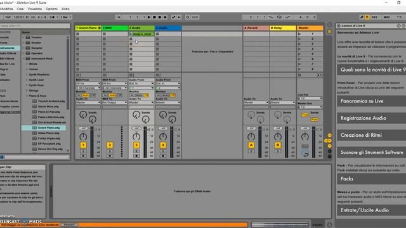The image size is (406, 228).
Task: Click Stop All Clips in Master track
Action: tap(299, 75)
